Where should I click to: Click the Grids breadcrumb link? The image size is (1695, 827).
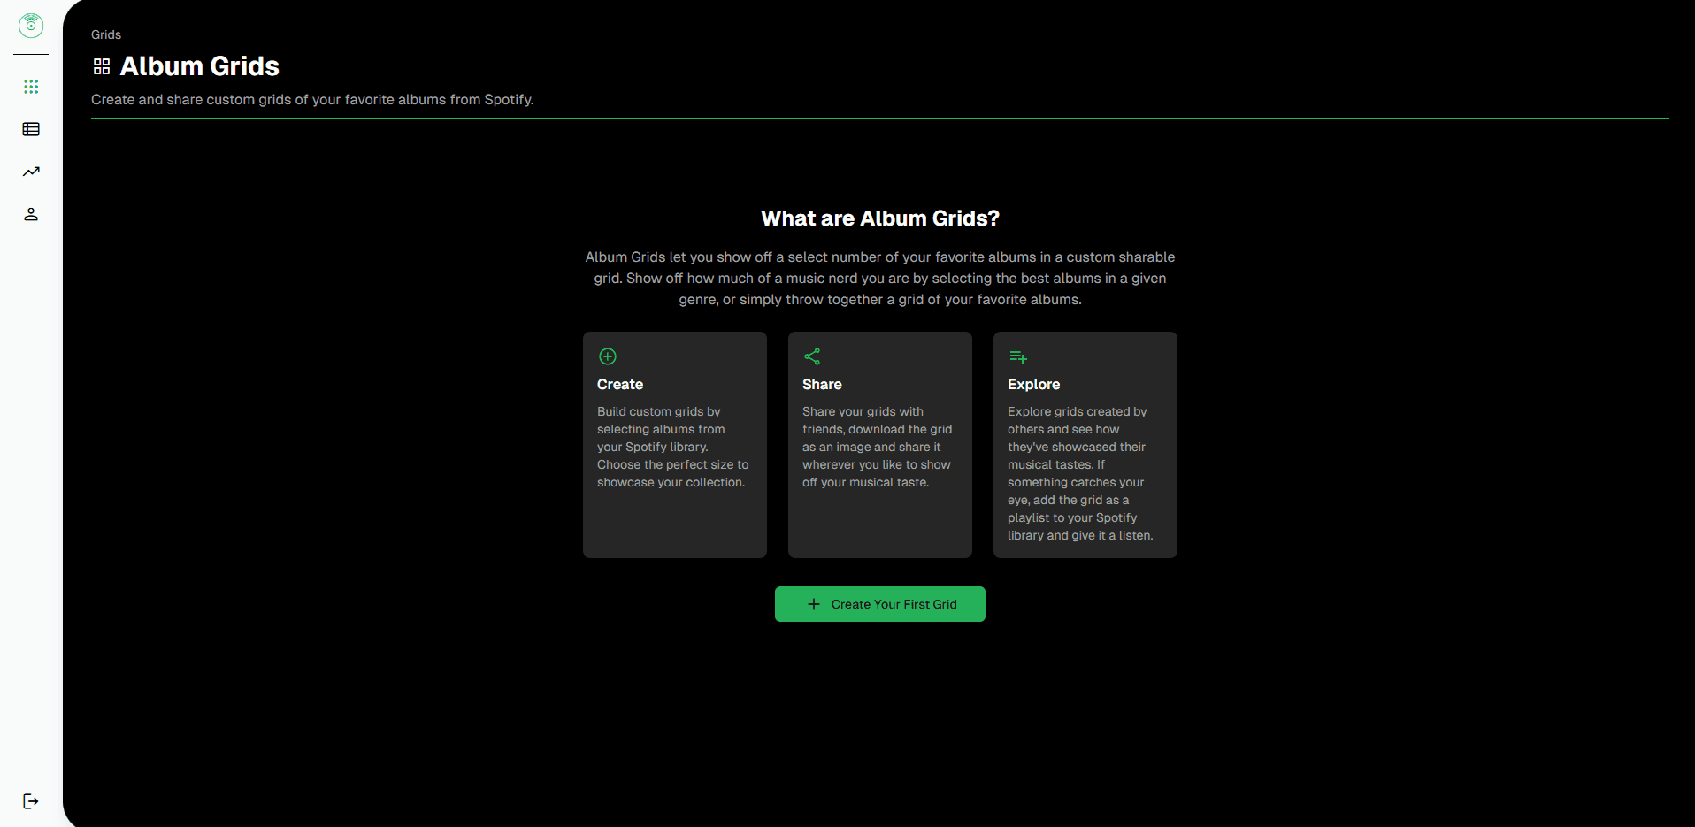pyautogui.click(x=106, y=34)
